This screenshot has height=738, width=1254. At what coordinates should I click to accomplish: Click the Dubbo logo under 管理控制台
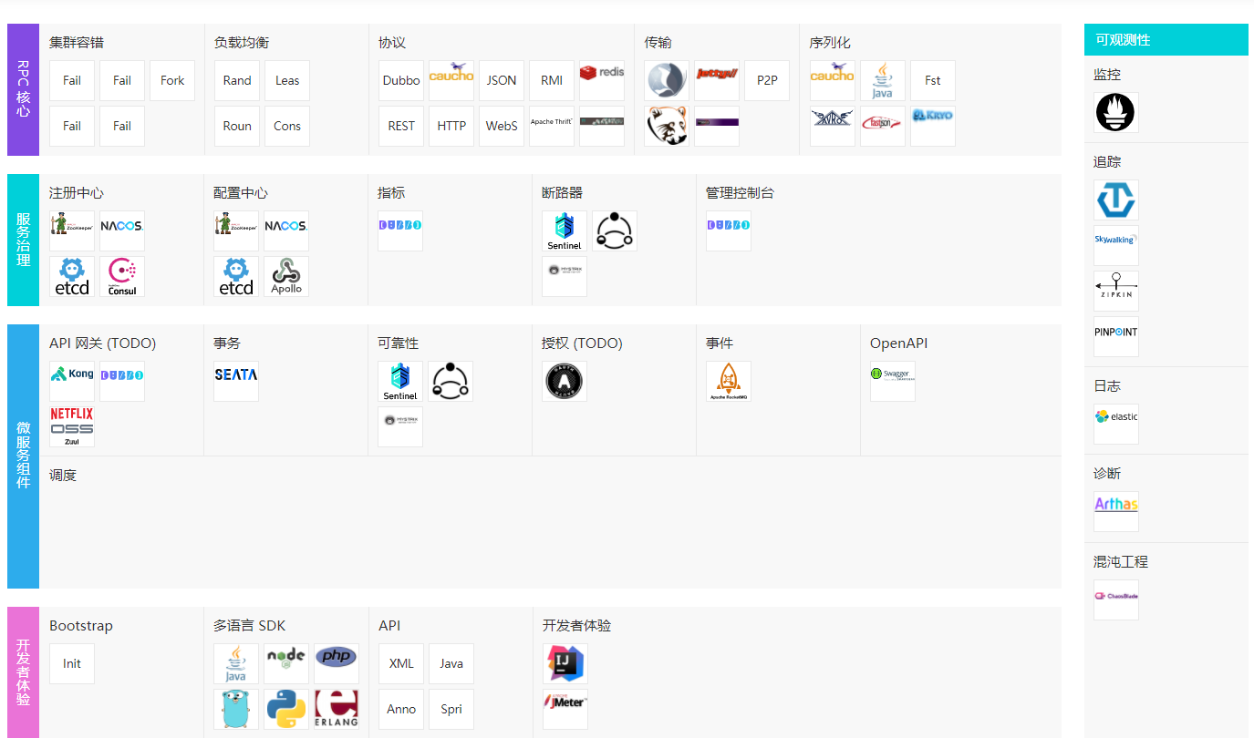[729, 231]
